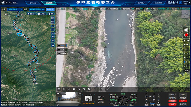Click the red manual flight control button
Viewport: 191px width, 107px height.
172,104
